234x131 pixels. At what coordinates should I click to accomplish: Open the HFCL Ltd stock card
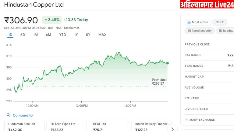point(109,126)
